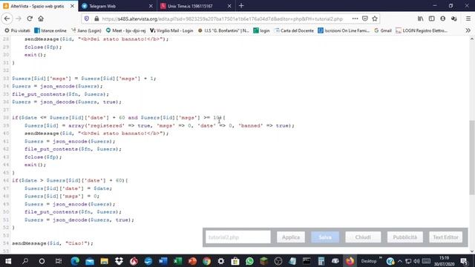Close the Unix Time tab
Image resolution: width=475 pixels, height=267 pixels.
pos(229,6)
